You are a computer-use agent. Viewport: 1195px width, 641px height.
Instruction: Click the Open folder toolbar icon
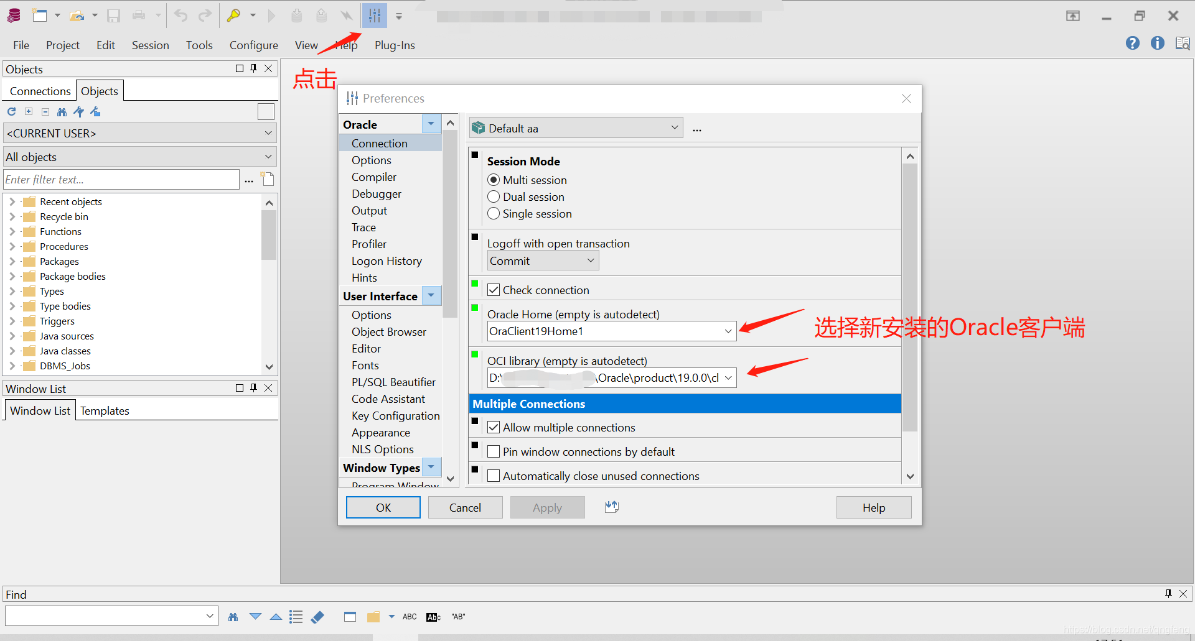(77, 16)
